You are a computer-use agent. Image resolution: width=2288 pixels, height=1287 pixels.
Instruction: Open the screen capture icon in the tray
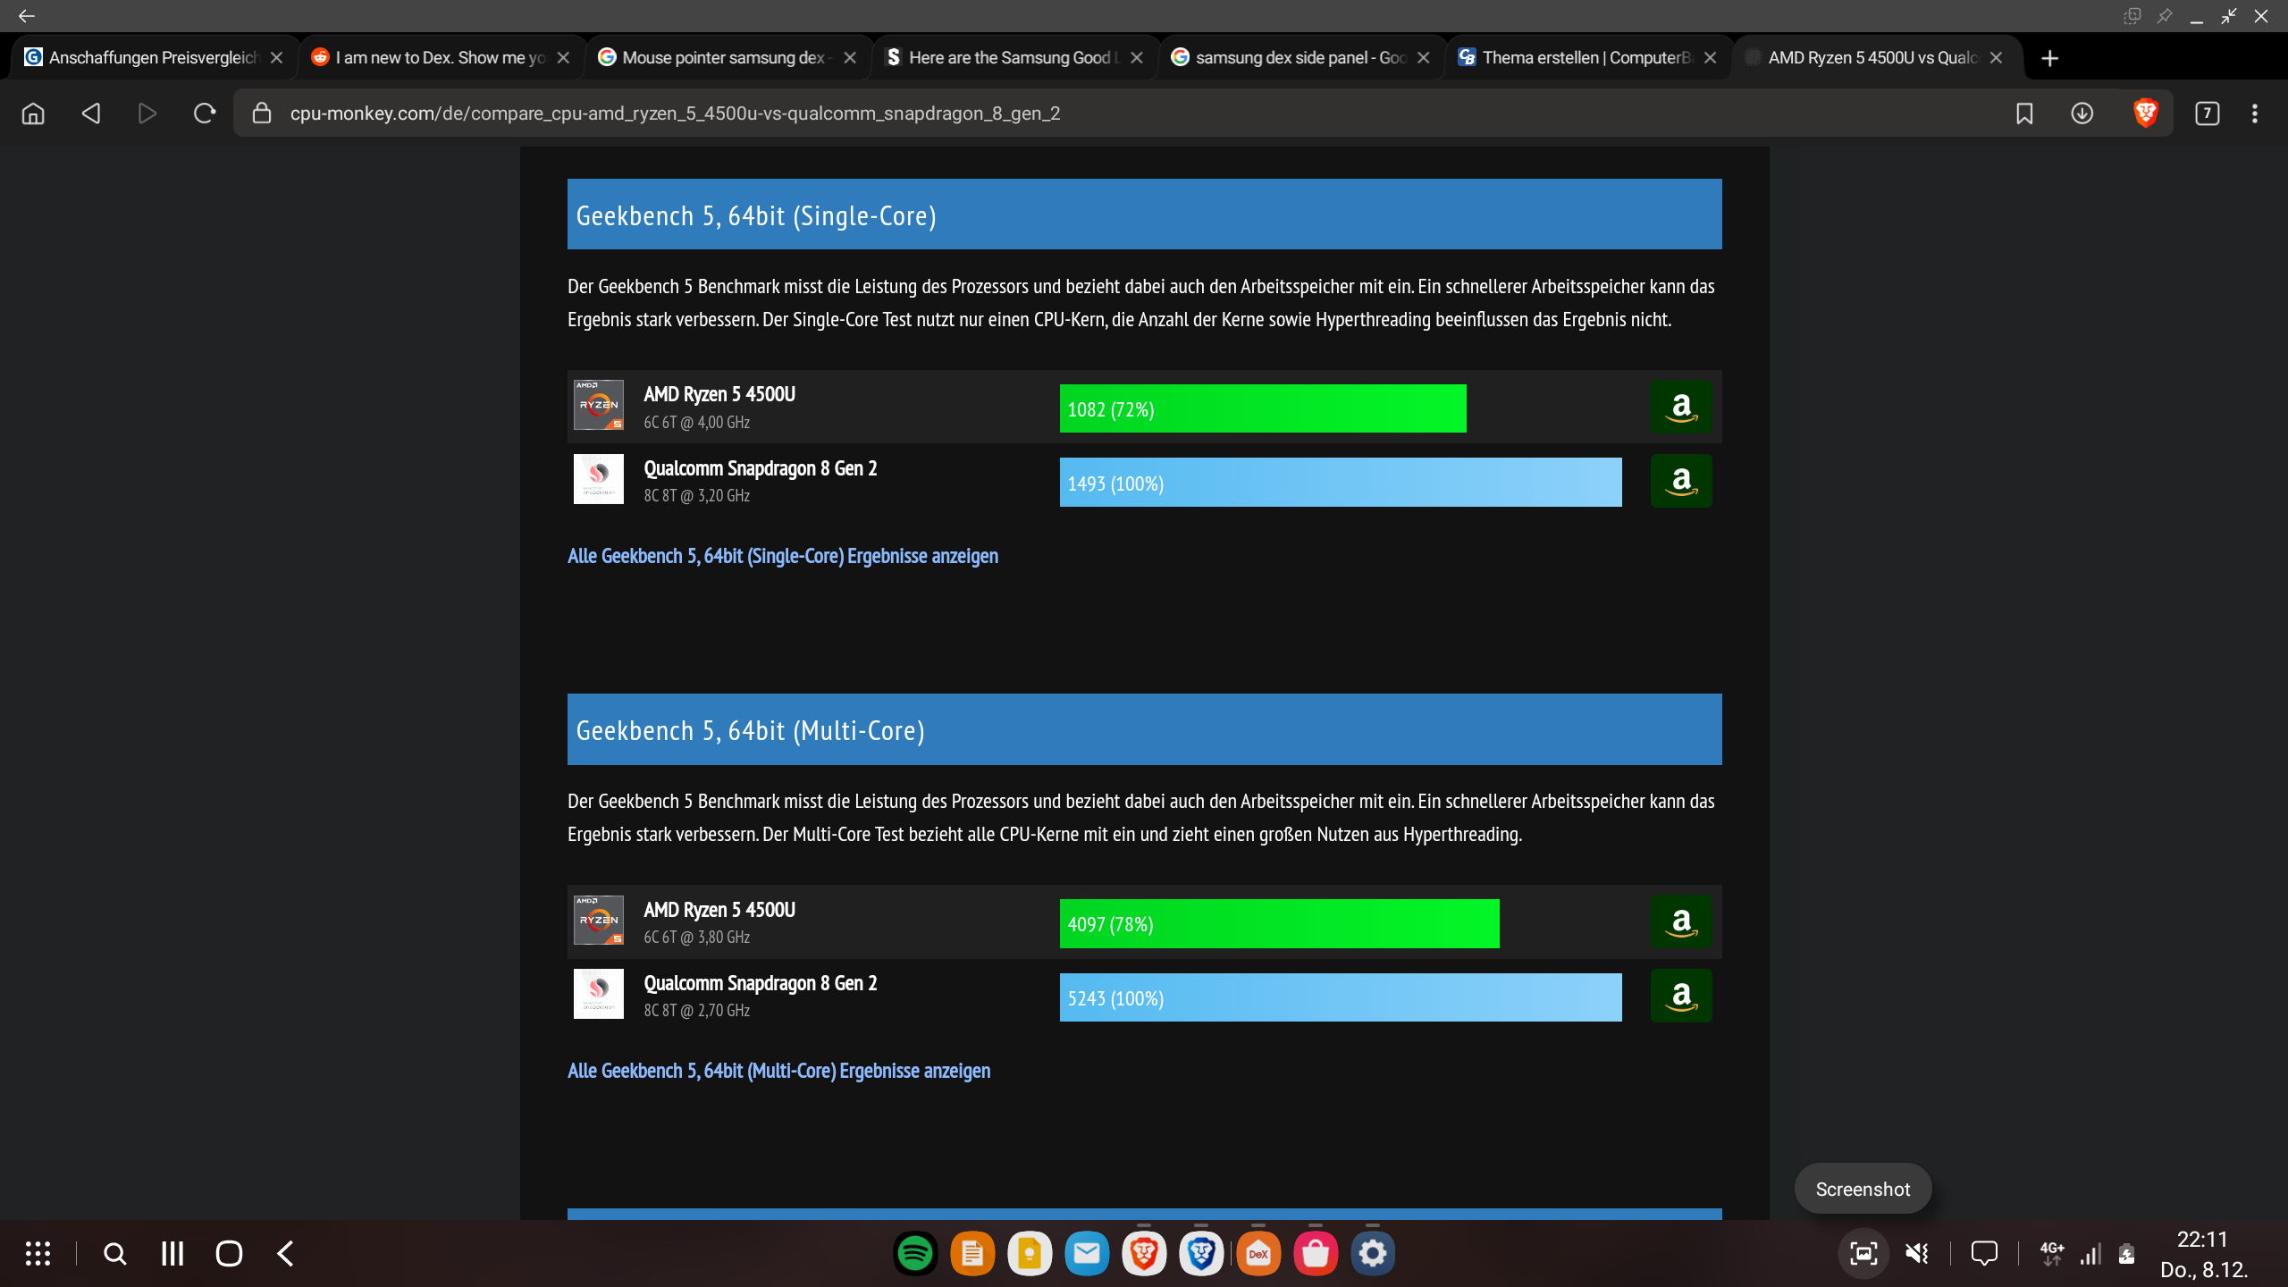(x=1863, y=1253)
